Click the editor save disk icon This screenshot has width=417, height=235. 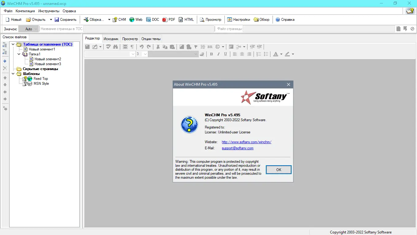(87, 47)
